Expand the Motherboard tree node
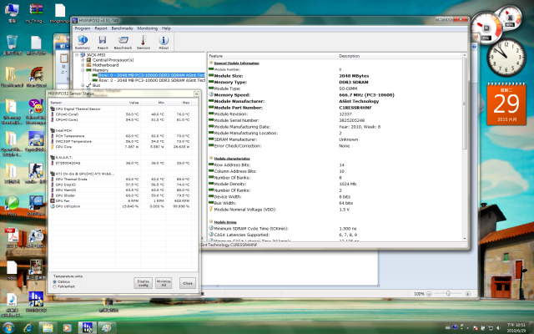Screen dimensions: 534x334 point(83,65)
